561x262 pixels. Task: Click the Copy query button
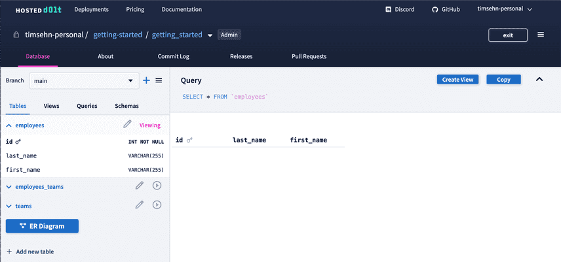point(503,80)
